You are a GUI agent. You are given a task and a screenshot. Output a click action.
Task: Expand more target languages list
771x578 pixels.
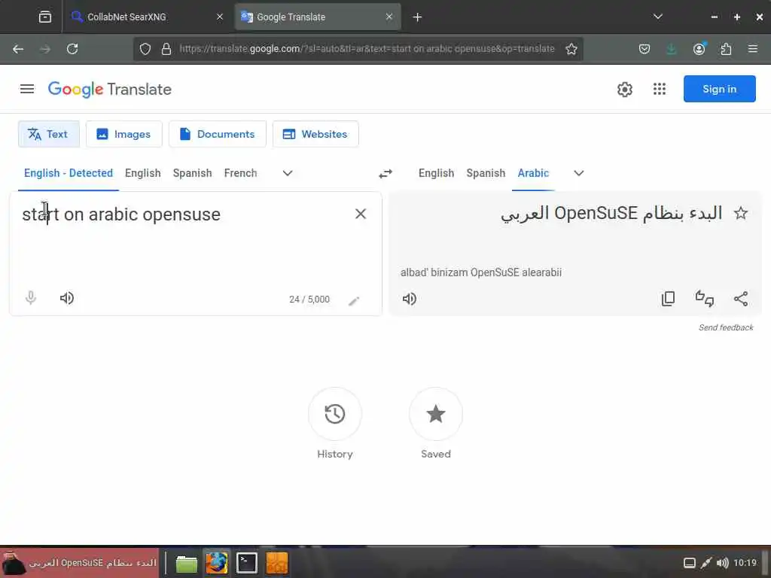click(x=579, y=173)
